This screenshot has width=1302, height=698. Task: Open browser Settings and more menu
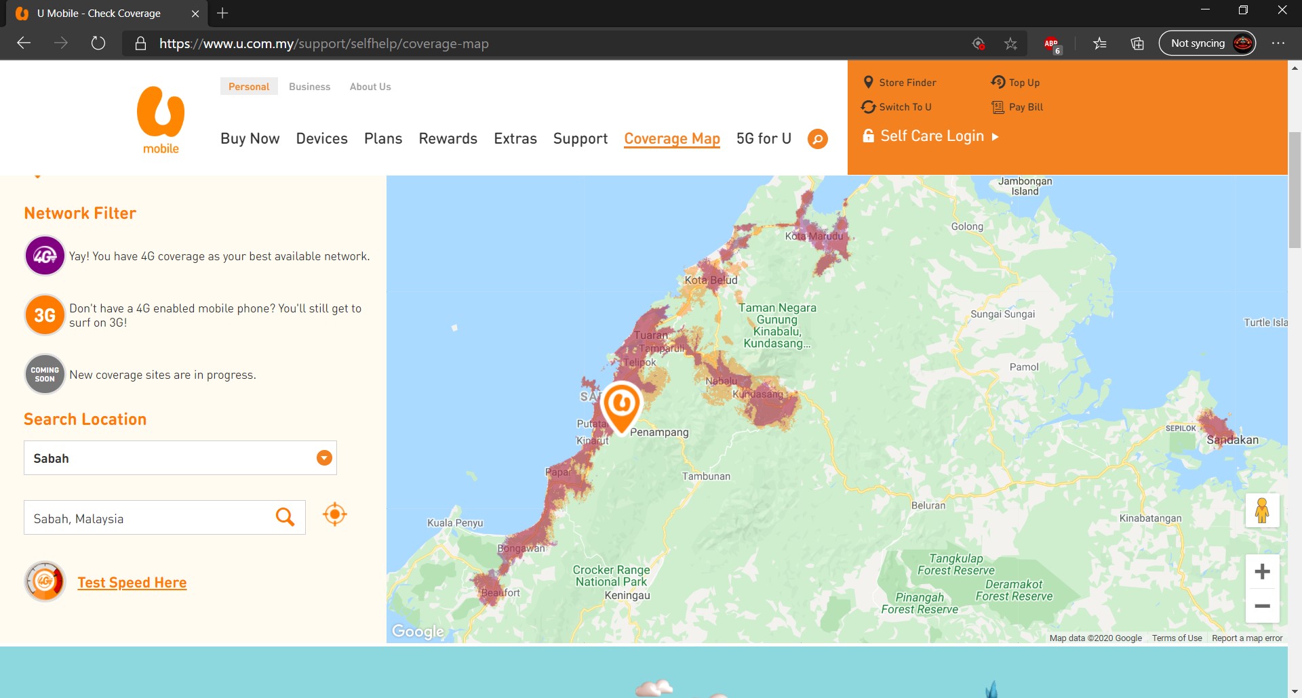tap(1278, 43)
